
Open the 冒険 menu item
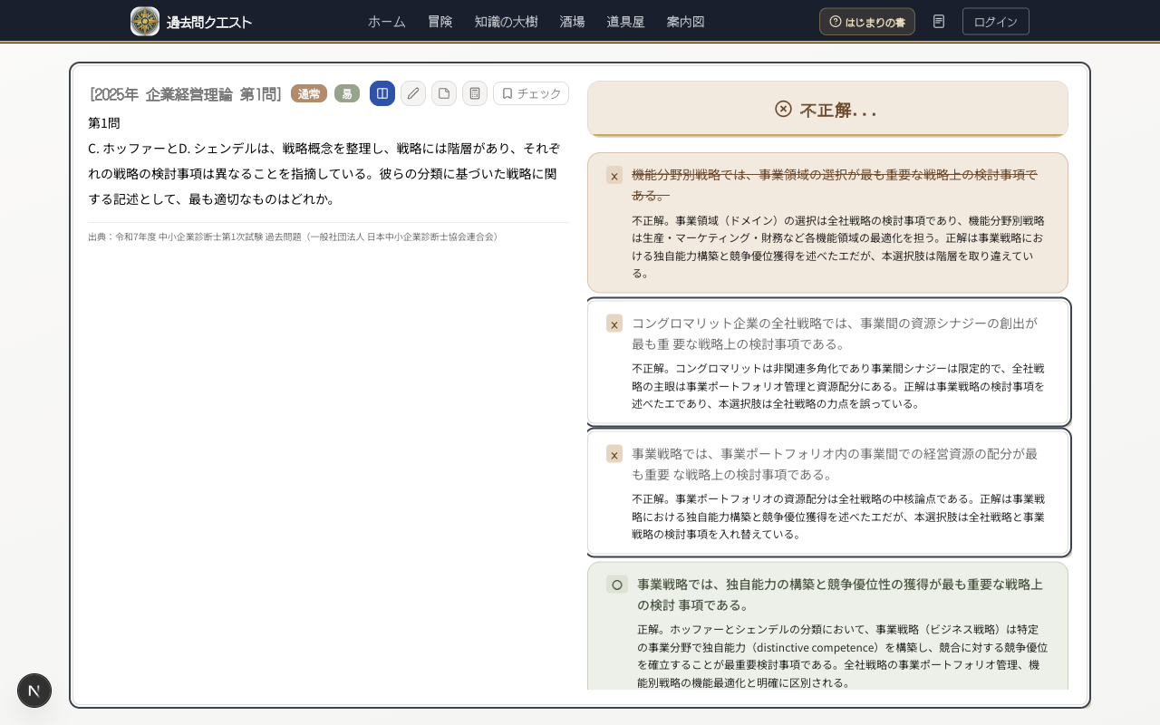(440, 21)
